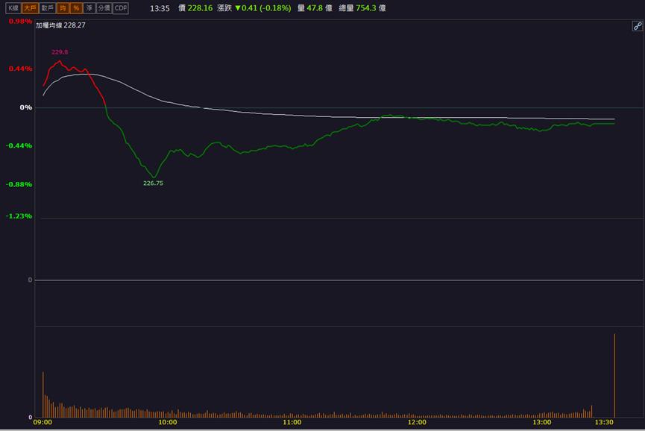Click the CDP button
645x431 pixels.
[121, 7]
